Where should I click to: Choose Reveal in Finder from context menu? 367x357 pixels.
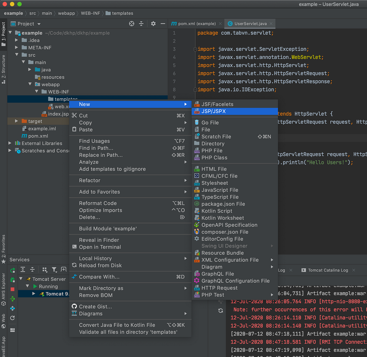[99, 240]
